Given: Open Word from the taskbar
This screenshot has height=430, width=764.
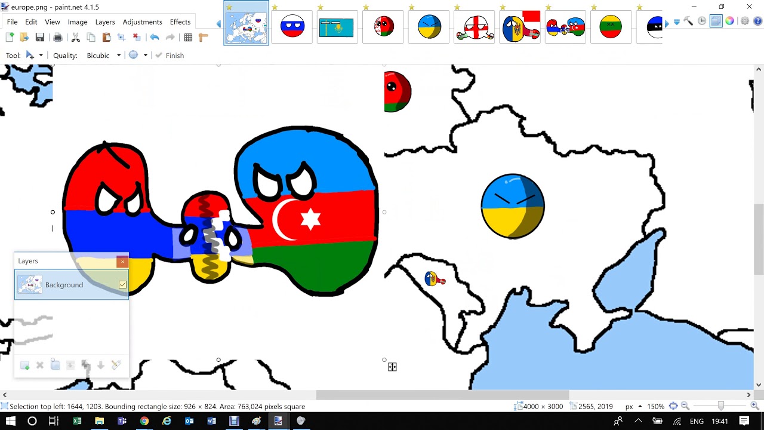Looking at the screenshot, I should click(x=211, y=421).
